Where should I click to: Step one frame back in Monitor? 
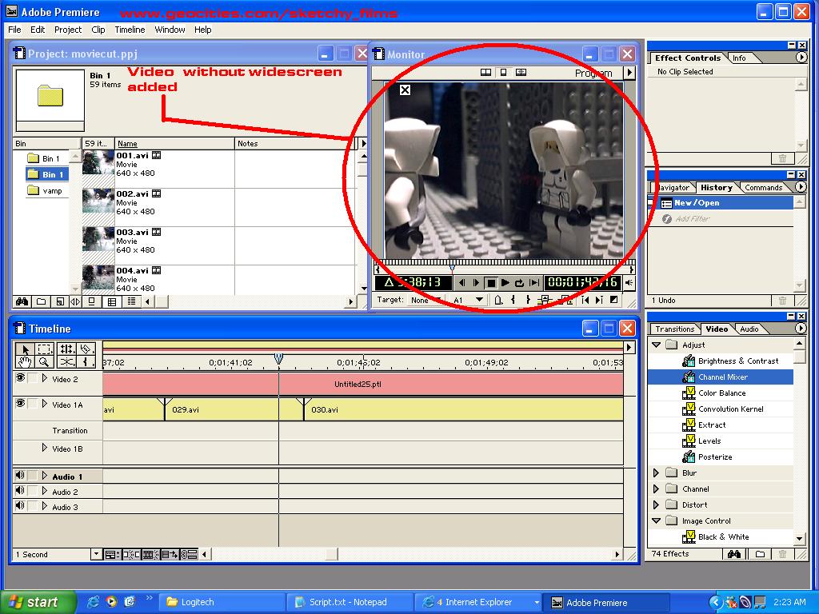461,283
